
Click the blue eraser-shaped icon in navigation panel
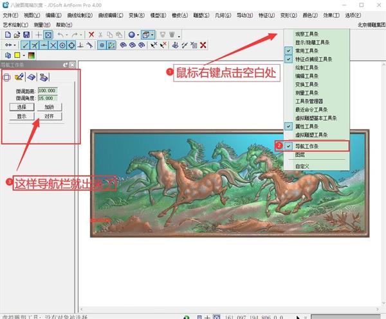[x=32, y=77]
